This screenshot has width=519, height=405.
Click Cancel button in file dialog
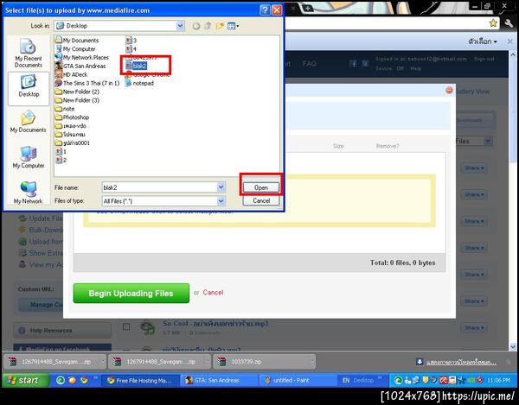(261, 201)
